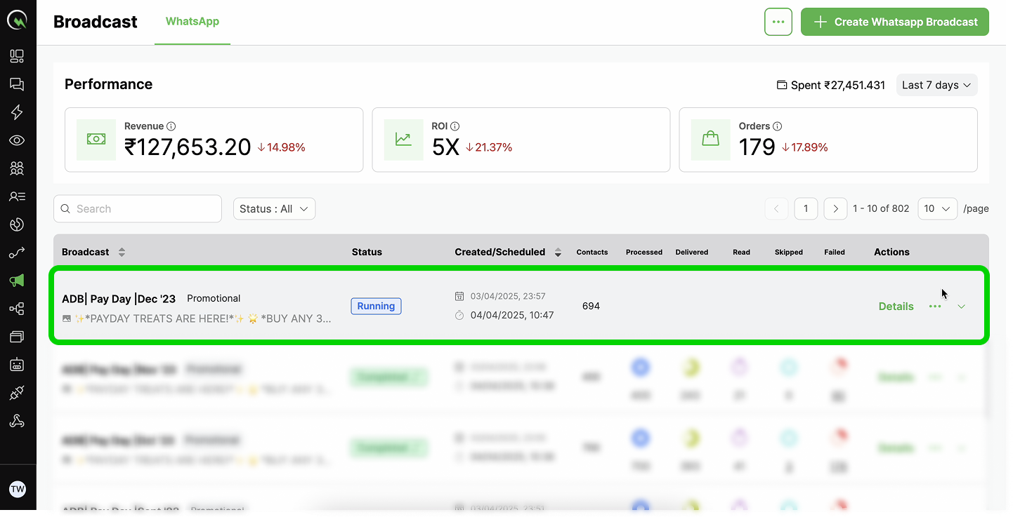Click the eye icon in sidebar
The height and width of the screenshot is (517, 1013).
(x=17, y=140)
